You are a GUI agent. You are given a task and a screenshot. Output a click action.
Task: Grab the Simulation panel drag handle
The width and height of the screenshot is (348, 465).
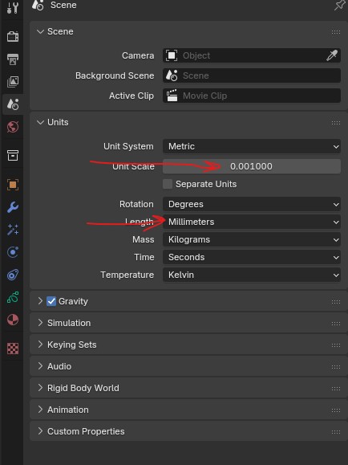point(336,324)
